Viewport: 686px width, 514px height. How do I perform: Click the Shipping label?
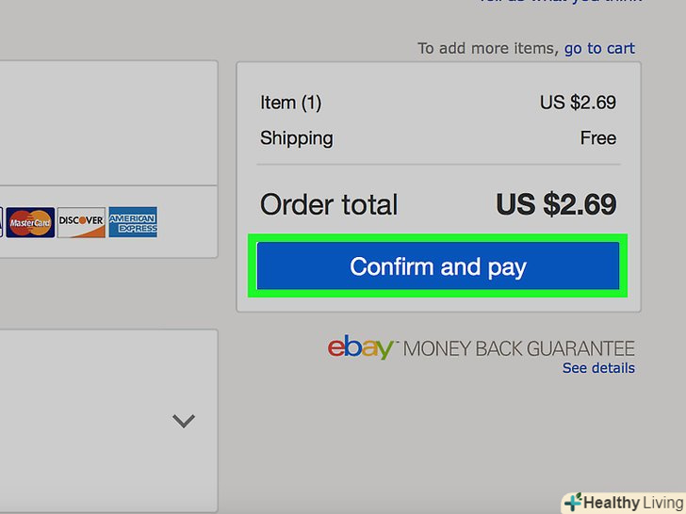(x=296, y=138)
